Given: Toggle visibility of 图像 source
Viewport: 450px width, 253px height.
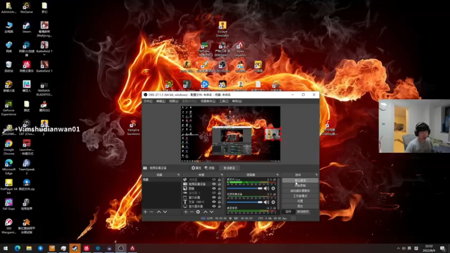Looking at the screenshot, I should point(214,188).
